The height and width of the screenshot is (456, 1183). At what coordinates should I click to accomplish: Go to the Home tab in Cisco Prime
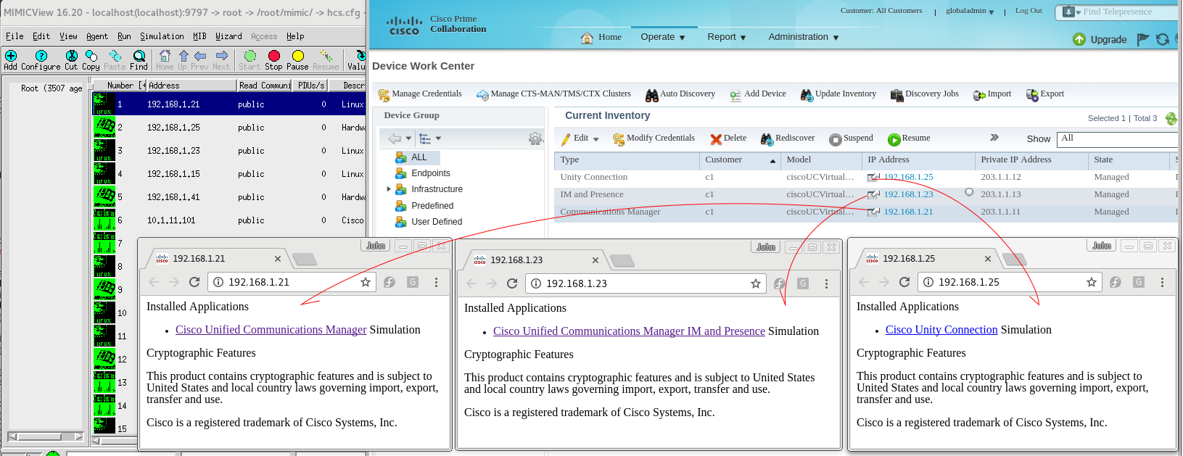[x=601, y=37]
